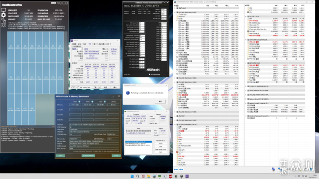319x179 pixels.
Task: Click memory tile #1 in RunMemtestPro
Action: coord(11,47)
